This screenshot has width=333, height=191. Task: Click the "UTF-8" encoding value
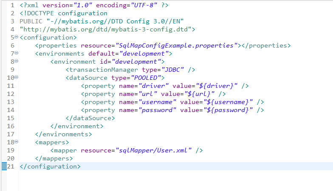point(144,5)
